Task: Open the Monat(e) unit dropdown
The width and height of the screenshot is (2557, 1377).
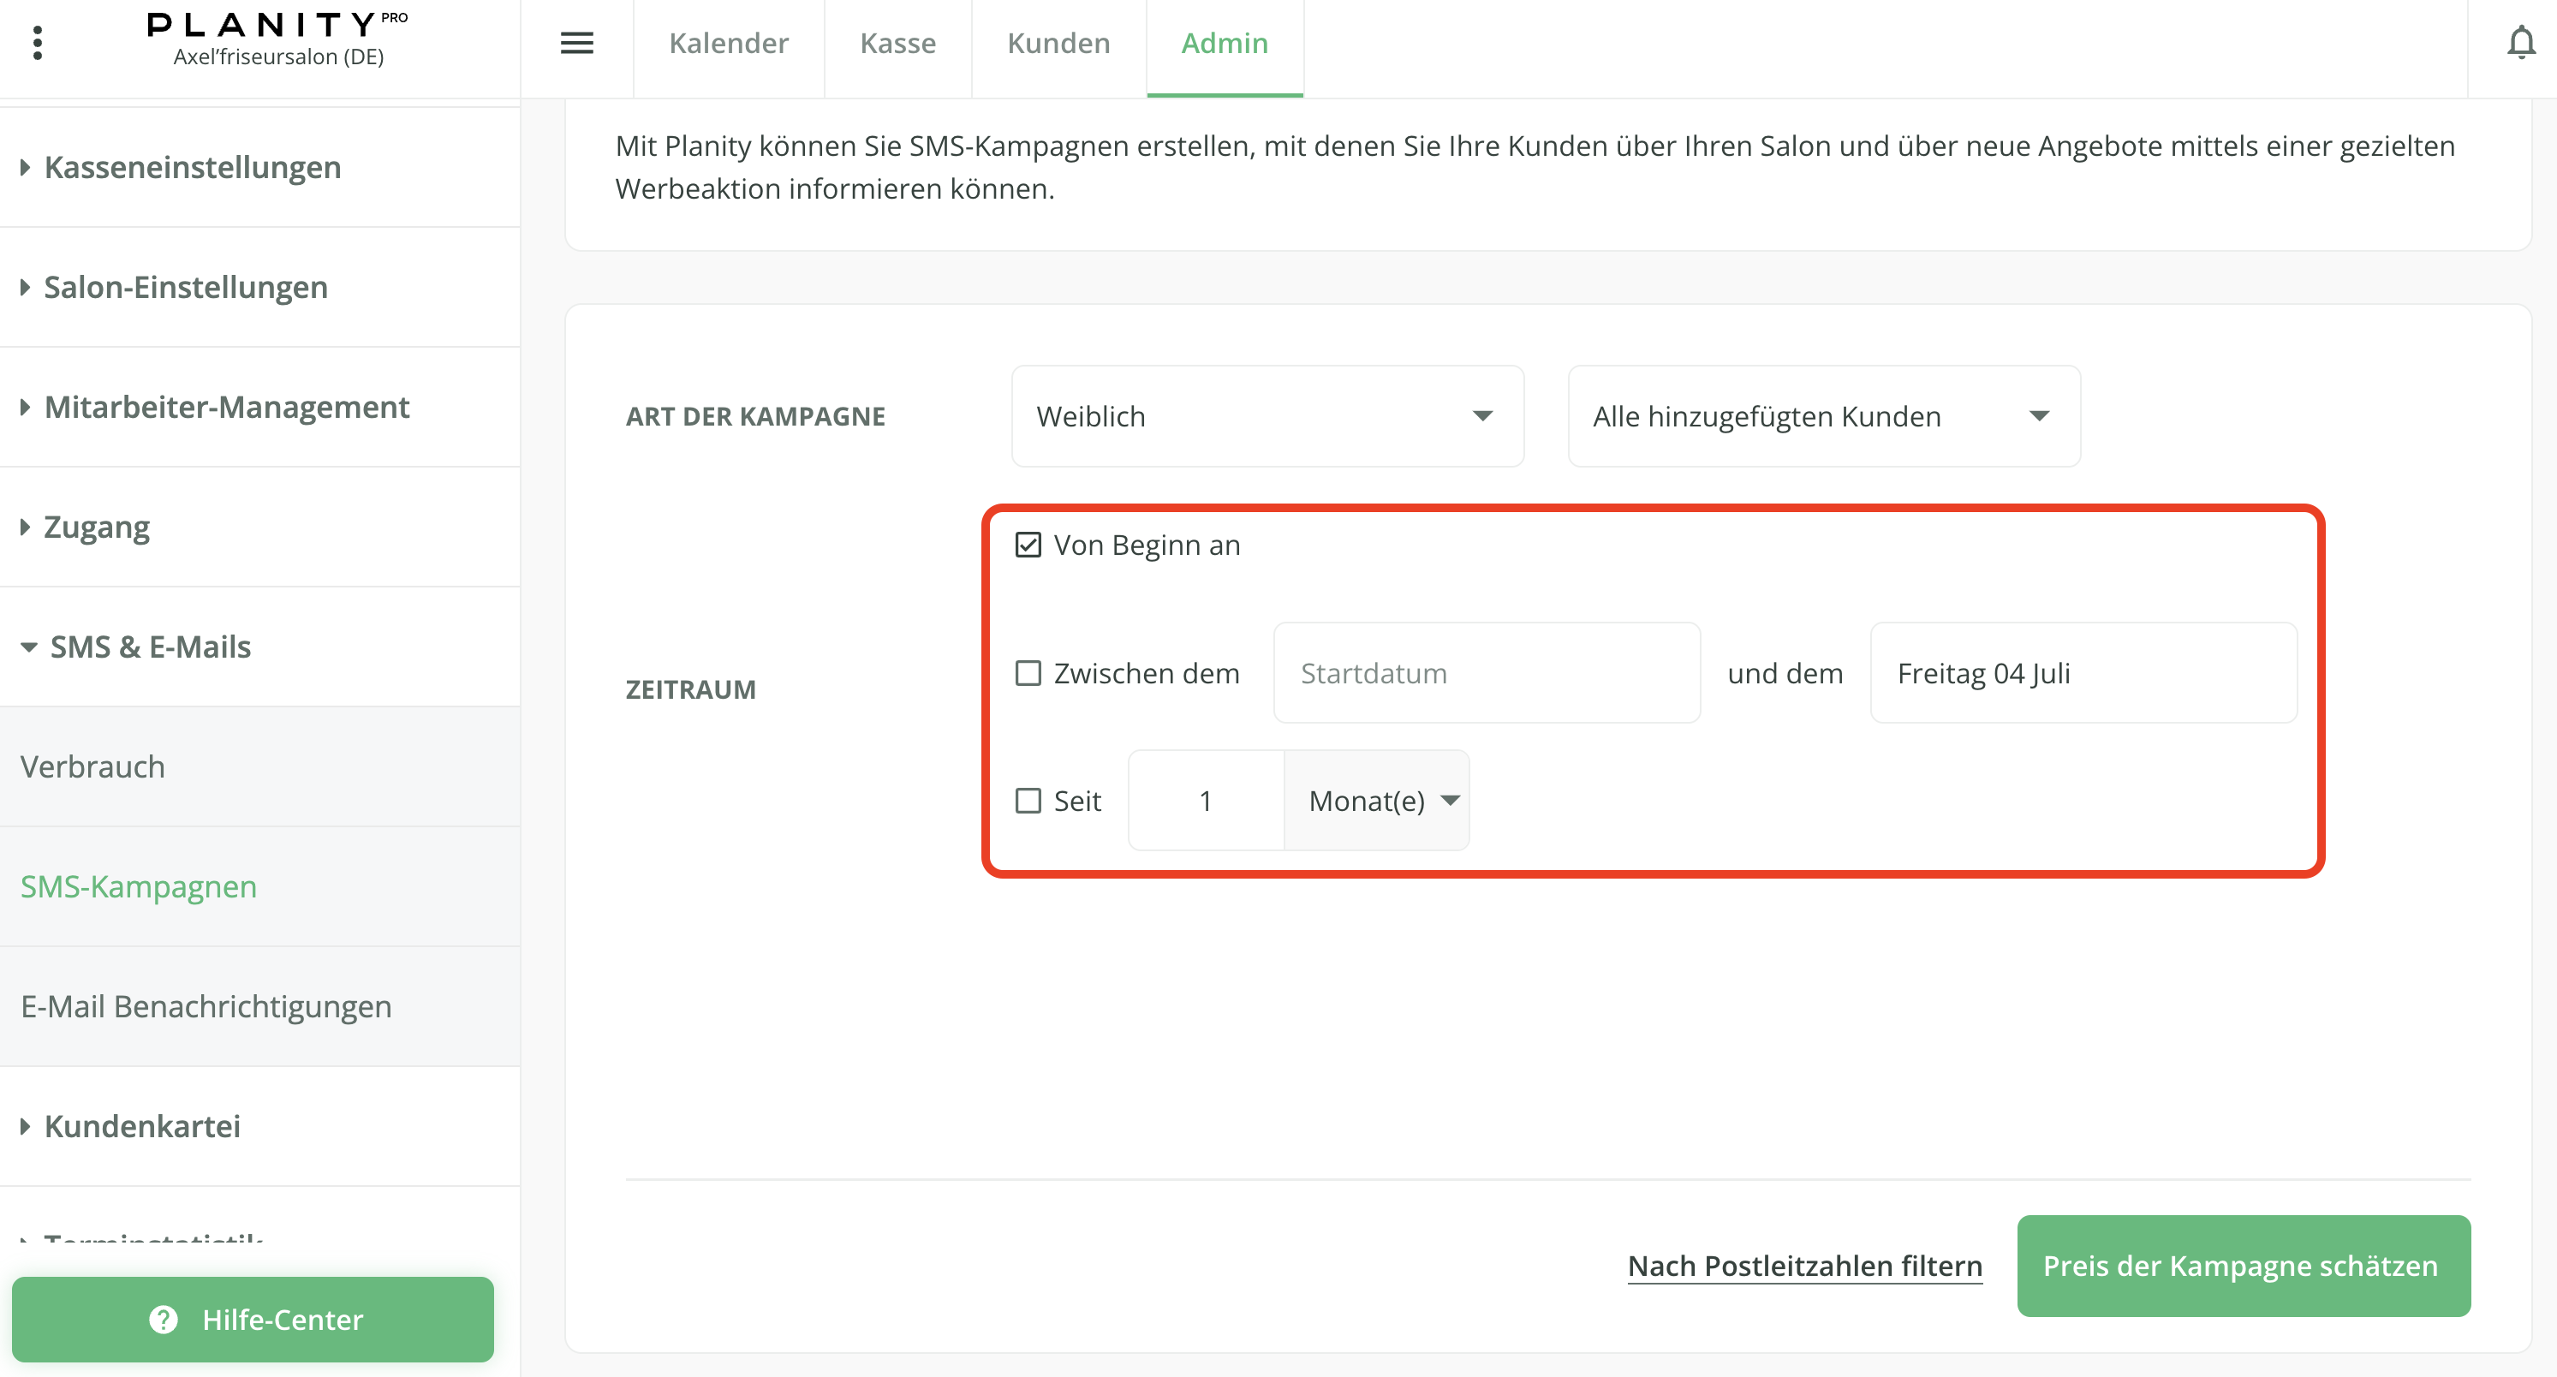Action: click(1376, 800)
